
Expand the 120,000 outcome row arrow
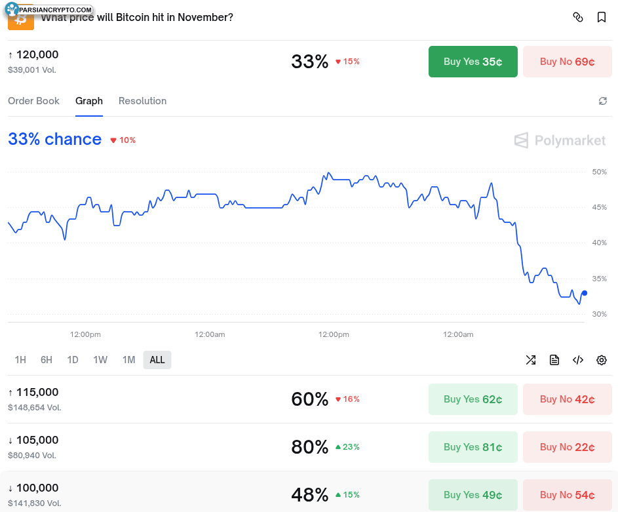[x=10, y=55]
